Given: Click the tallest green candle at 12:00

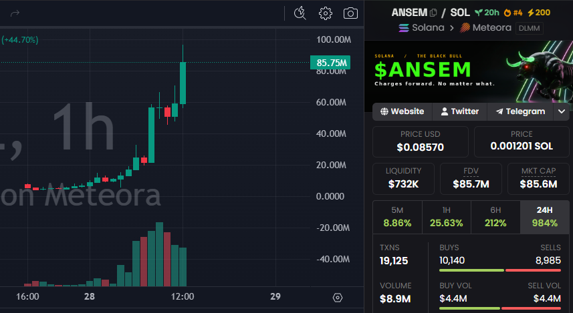Looking at the screenshot, I should pos(183,83).
